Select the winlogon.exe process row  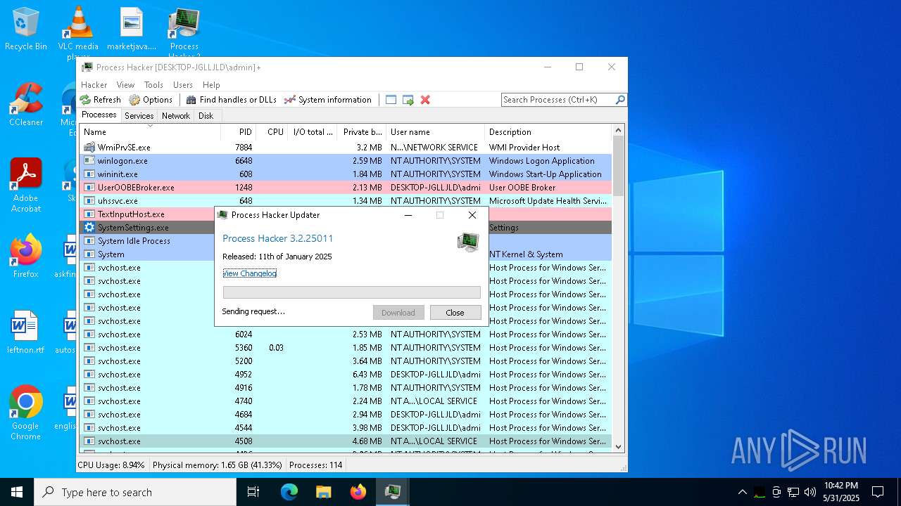pyautogui.click(x=346, y=161)
